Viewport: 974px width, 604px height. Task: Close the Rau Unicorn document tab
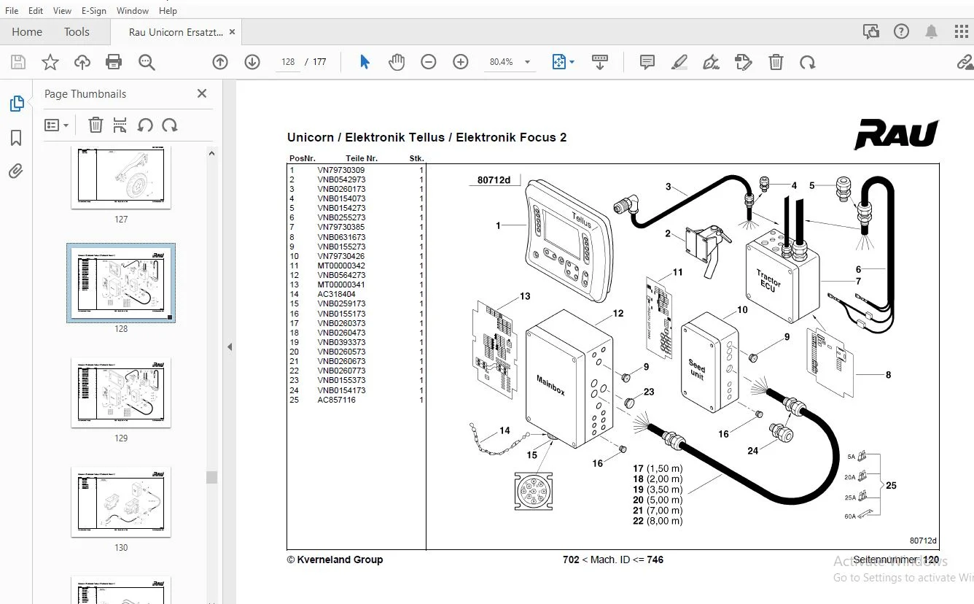click(233, 32)
